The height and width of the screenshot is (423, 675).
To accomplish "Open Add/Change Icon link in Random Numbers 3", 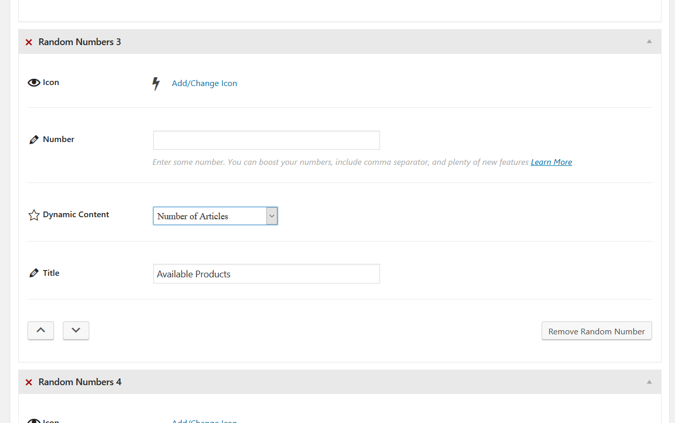I will 205,83.
